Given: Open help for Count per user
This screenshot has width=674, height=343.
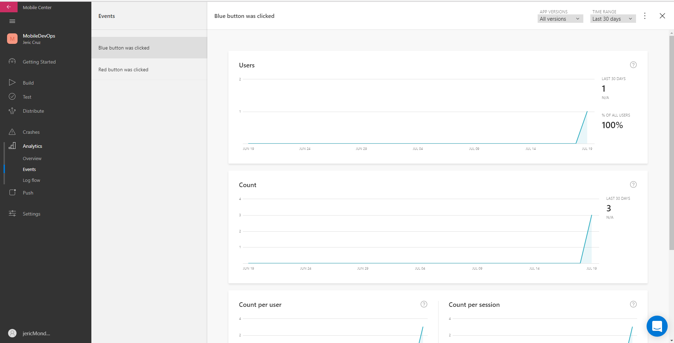Looking at the screenshot, I should 424,304.
